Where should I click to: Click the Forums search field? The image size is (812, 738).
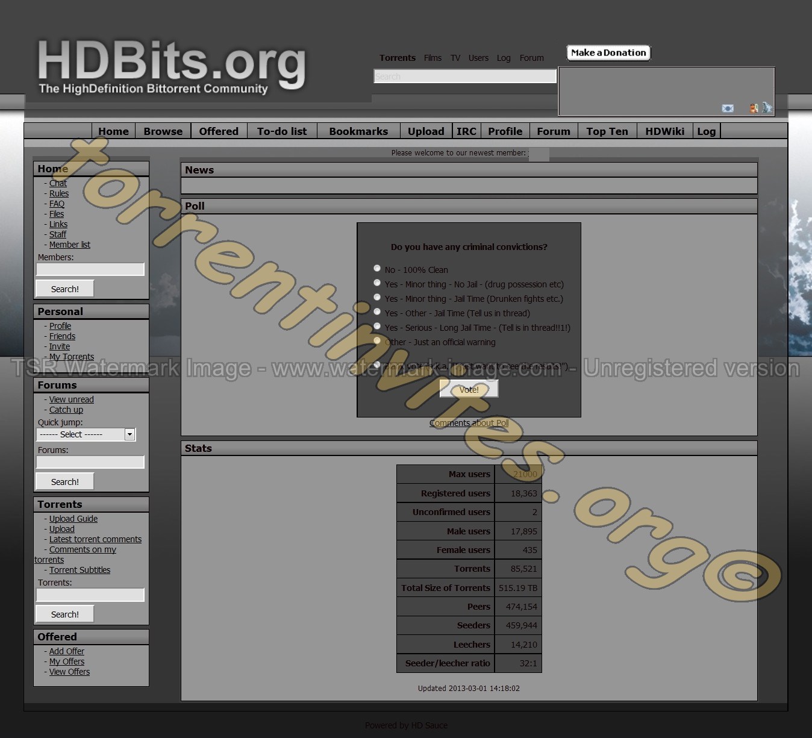90,462
